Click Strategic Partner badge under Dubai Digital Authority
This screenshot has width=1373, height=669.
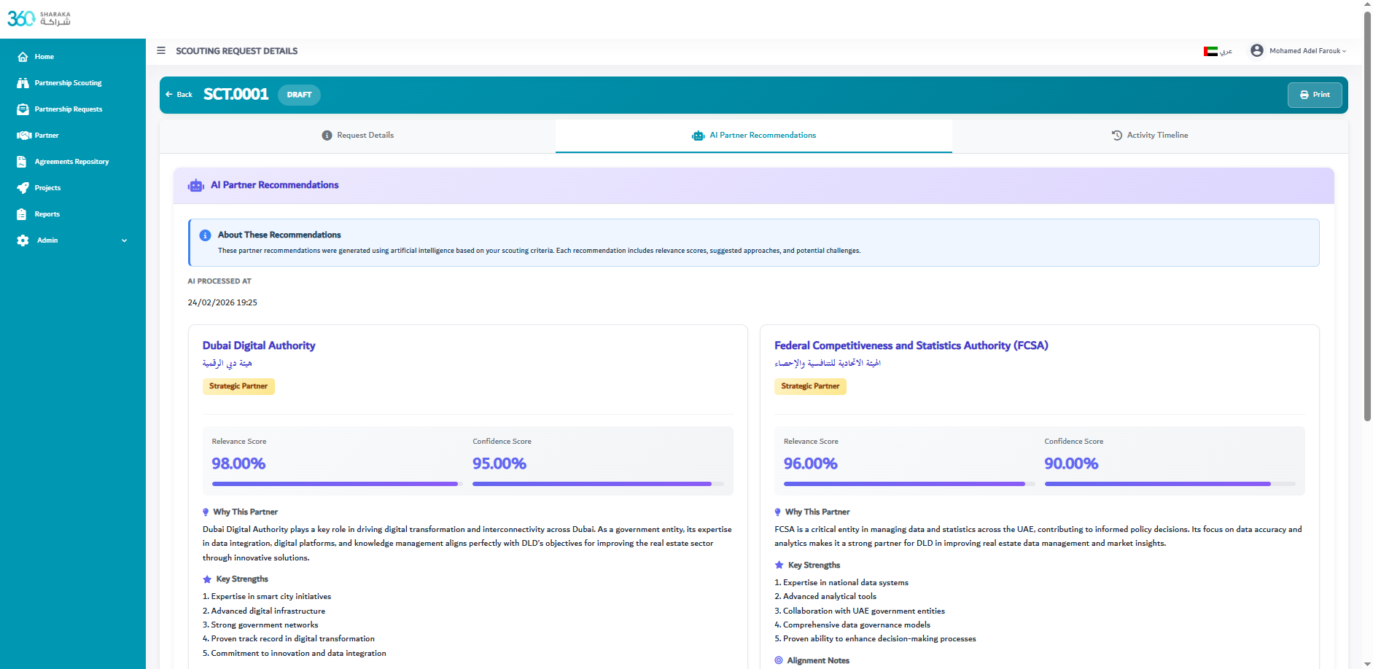(238, 386)
